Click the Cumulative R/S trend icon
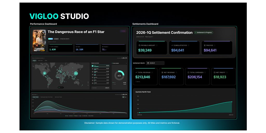 [172, 45]
